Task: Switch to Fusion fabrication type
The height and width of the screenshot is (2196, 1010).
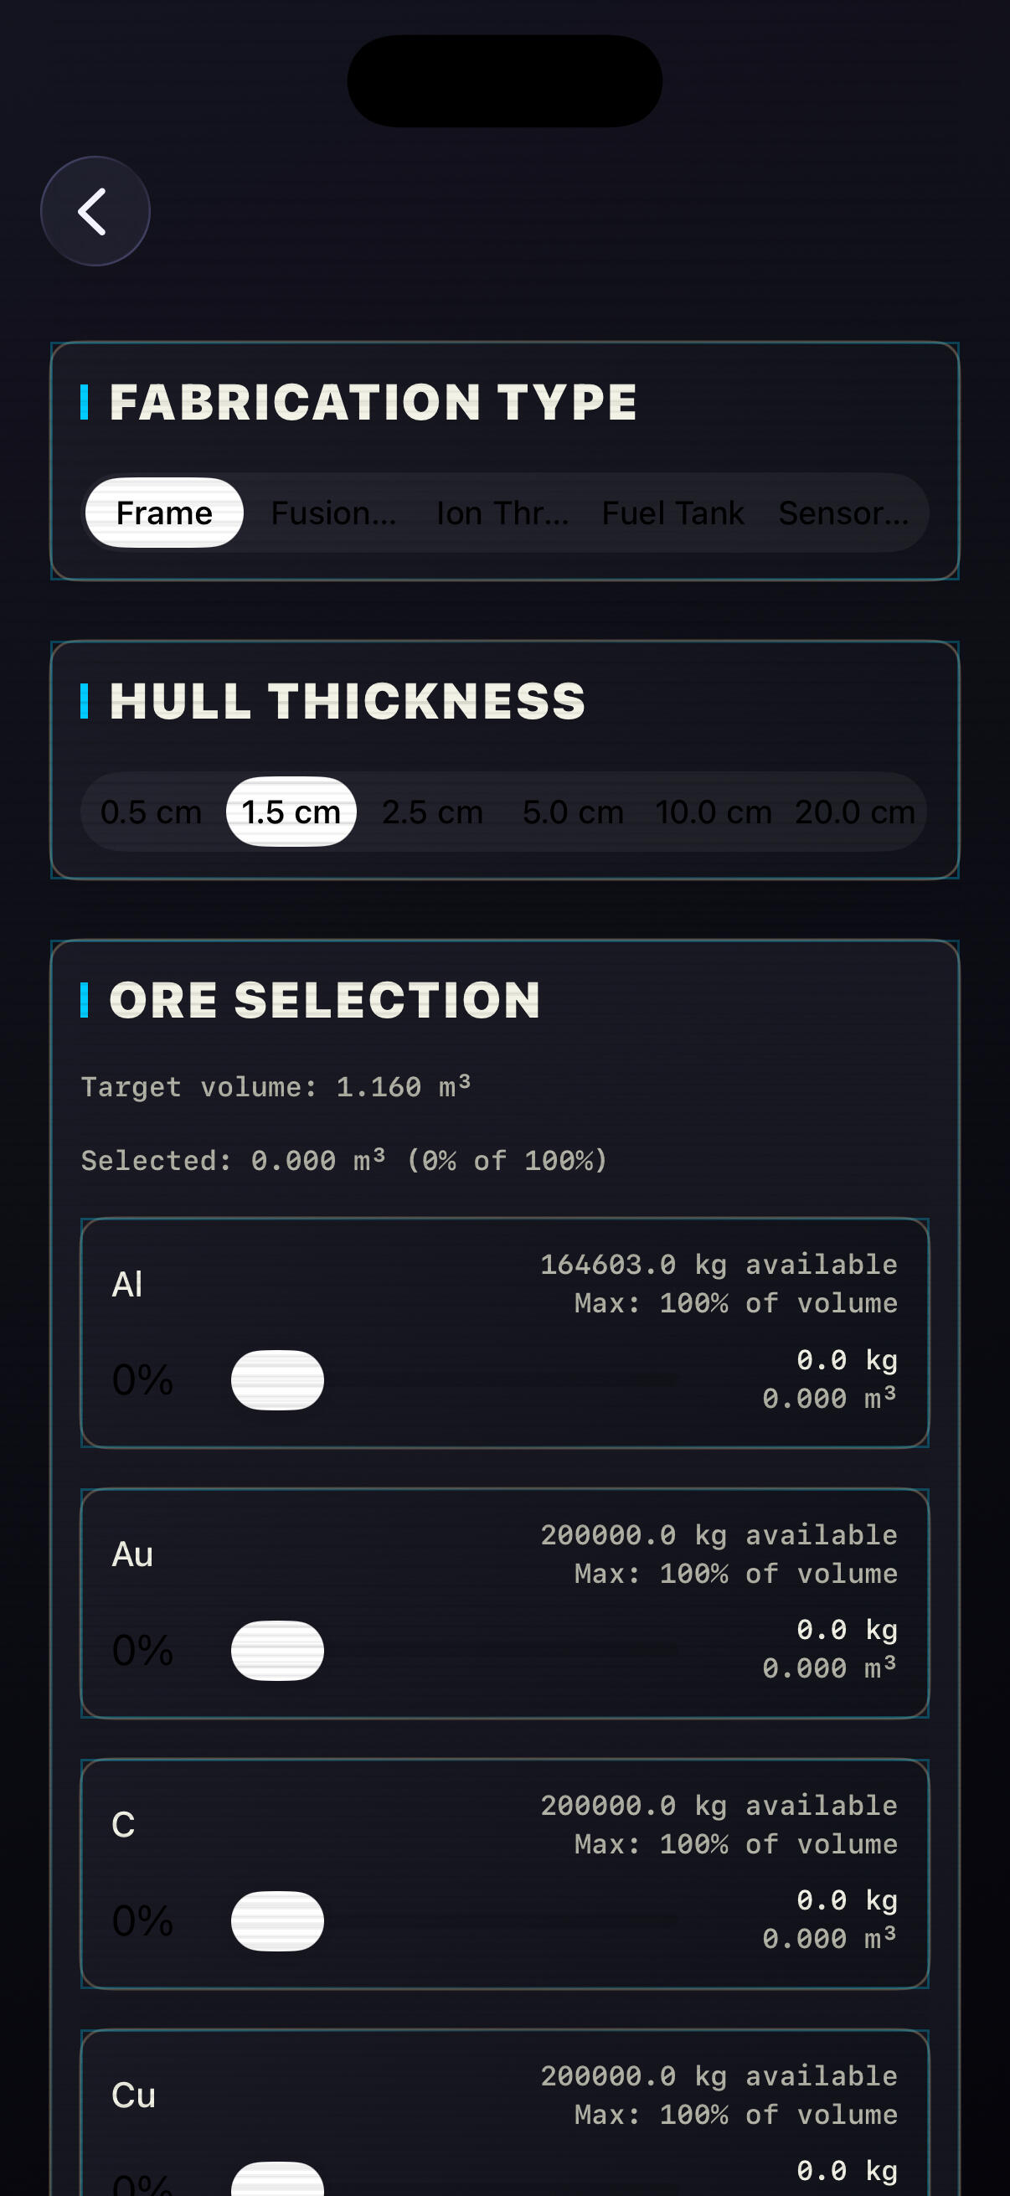Action: coord(333,513)
